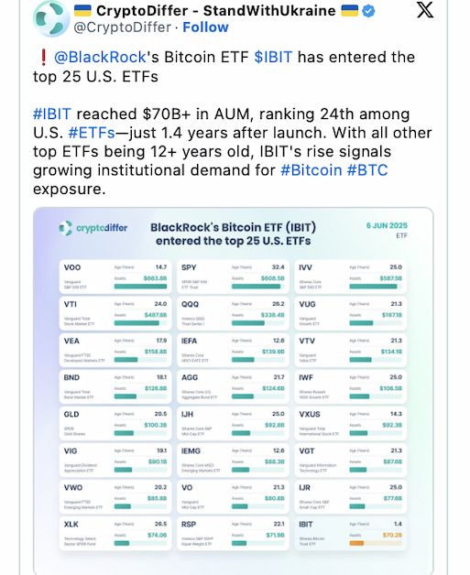Click the @CryptoDiffer handle
Image resolution: width=470 pixels, height=575 pixels.
pos(123,27)
